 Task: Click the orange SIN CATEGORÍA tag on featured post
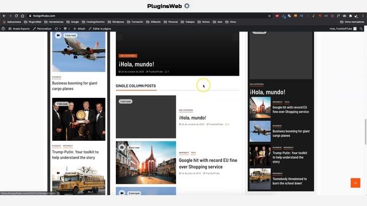[128, 56]
